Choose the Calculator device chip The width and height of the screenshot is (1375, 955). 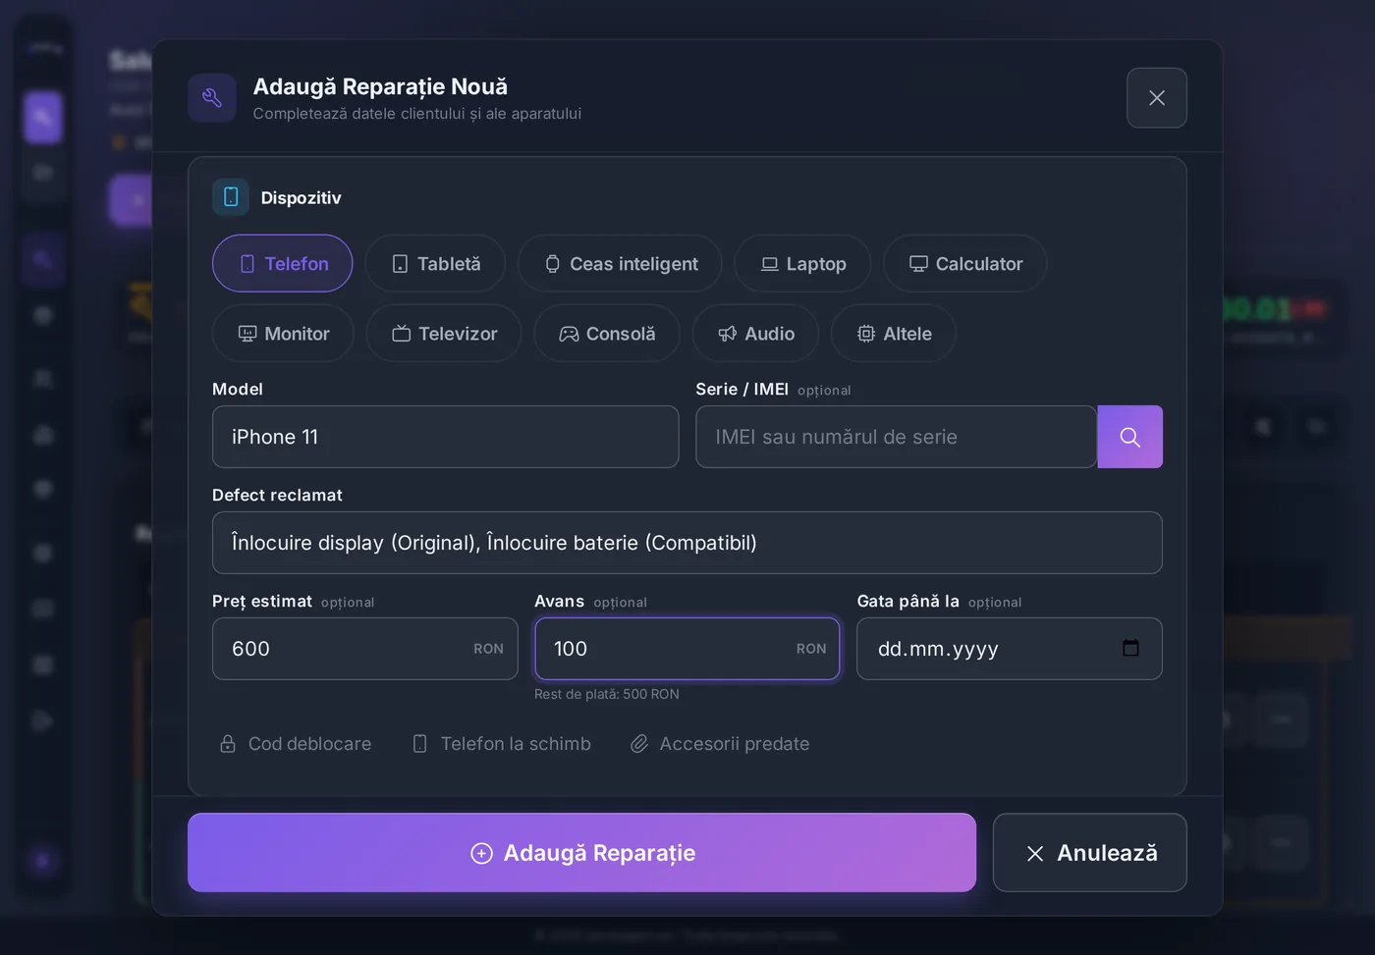pos(964,263)
